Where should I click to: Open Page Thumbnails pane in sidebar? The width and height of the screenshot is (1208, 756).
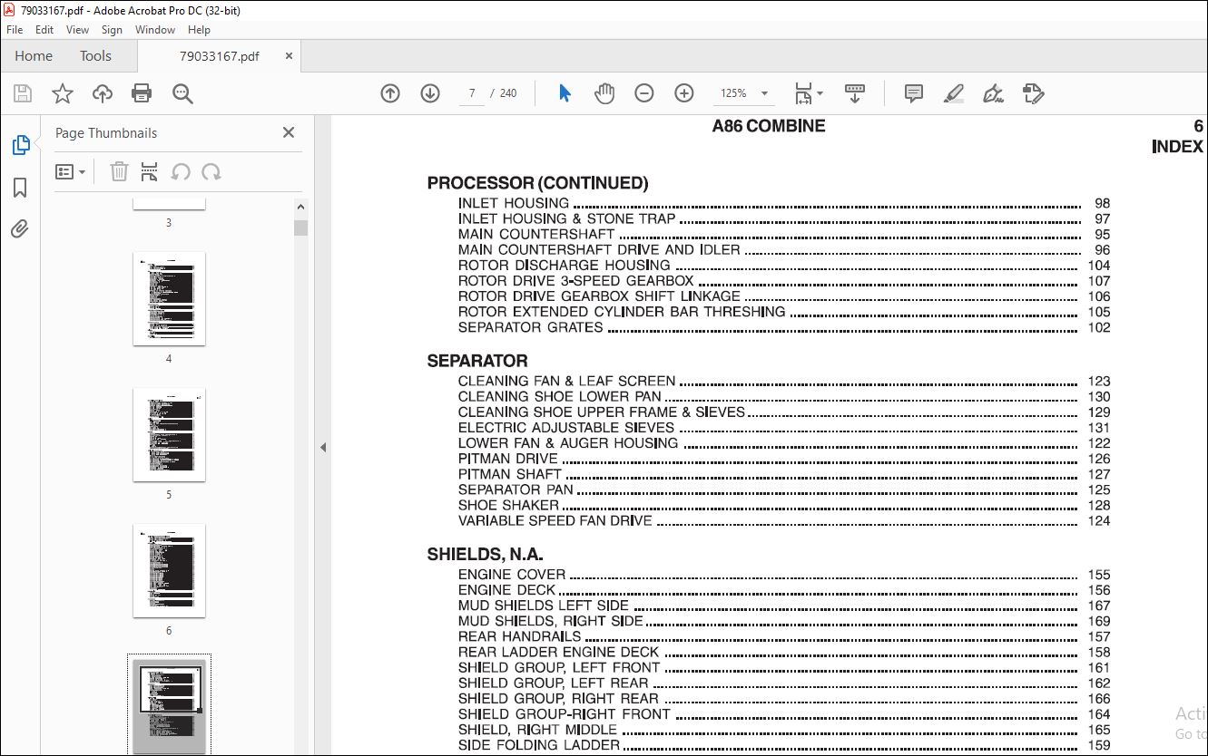20,145
